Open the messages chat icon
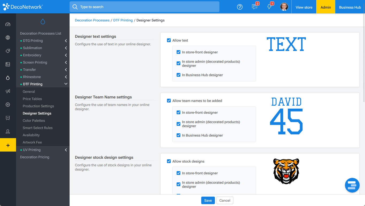The width and height of the screenshot is (365, 206). [255, 7]
